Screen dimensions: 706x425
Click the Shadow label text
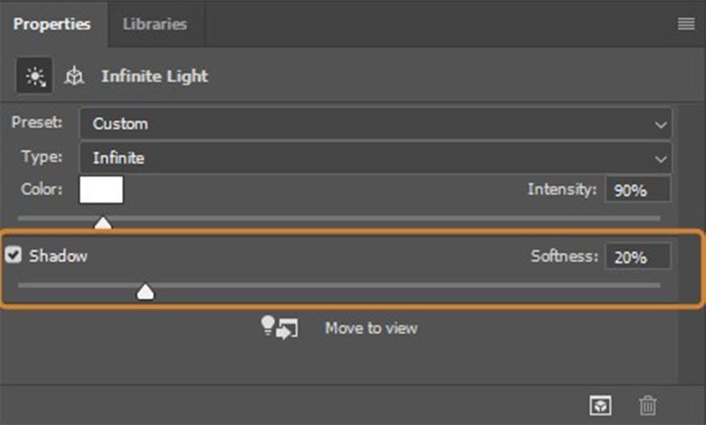point(58,256)
